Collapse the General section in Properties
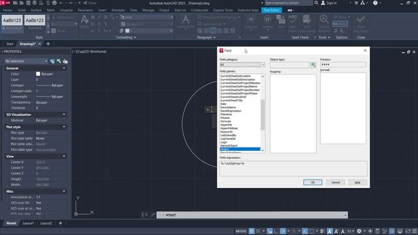 64,68
